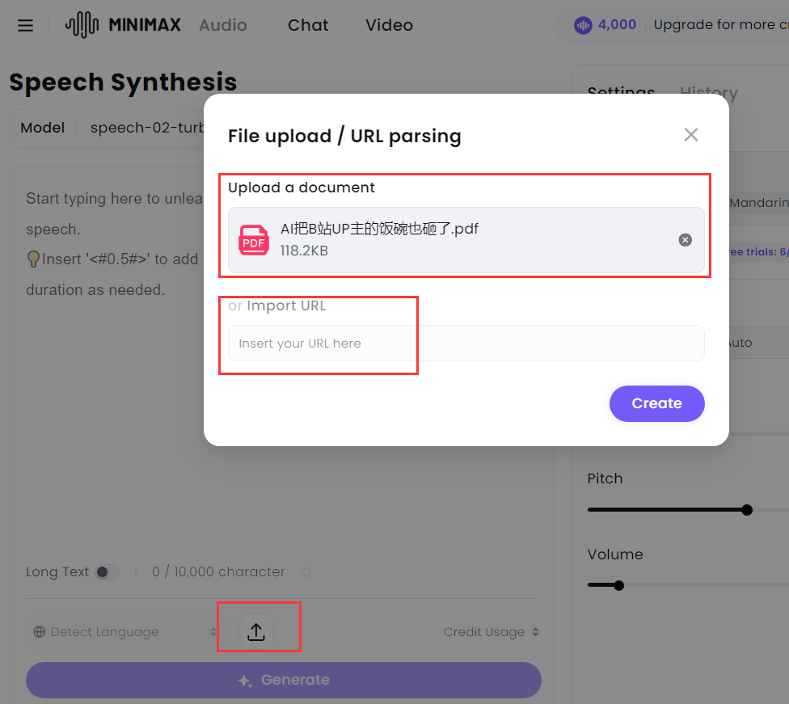The width and height of the screenshot is (789, 704).
Task: Open the hamburger menu icon
Action: click(x=25, y=25)
